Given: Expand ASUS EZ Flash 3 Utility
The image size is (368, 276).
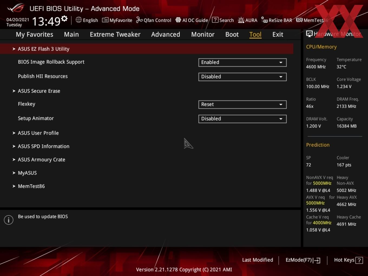Looking at the screenshot, I should (x=146, y=49).
